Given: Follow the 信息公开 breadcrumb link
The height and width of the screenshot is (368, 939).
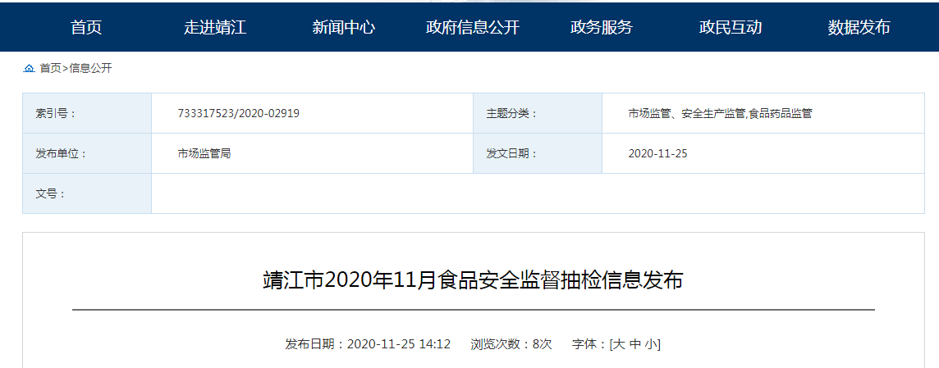Looking at the screenshot, I should [x=90, y=68].
